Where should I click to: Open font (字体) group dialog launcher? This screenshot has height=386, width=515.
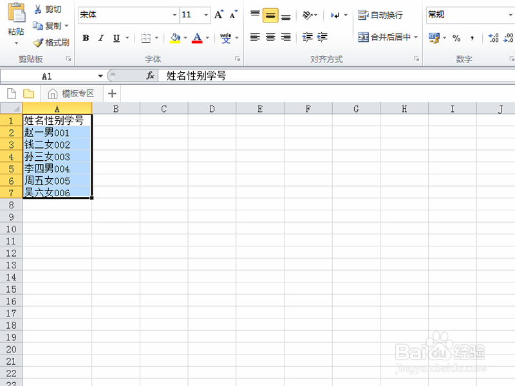(237, 59)
